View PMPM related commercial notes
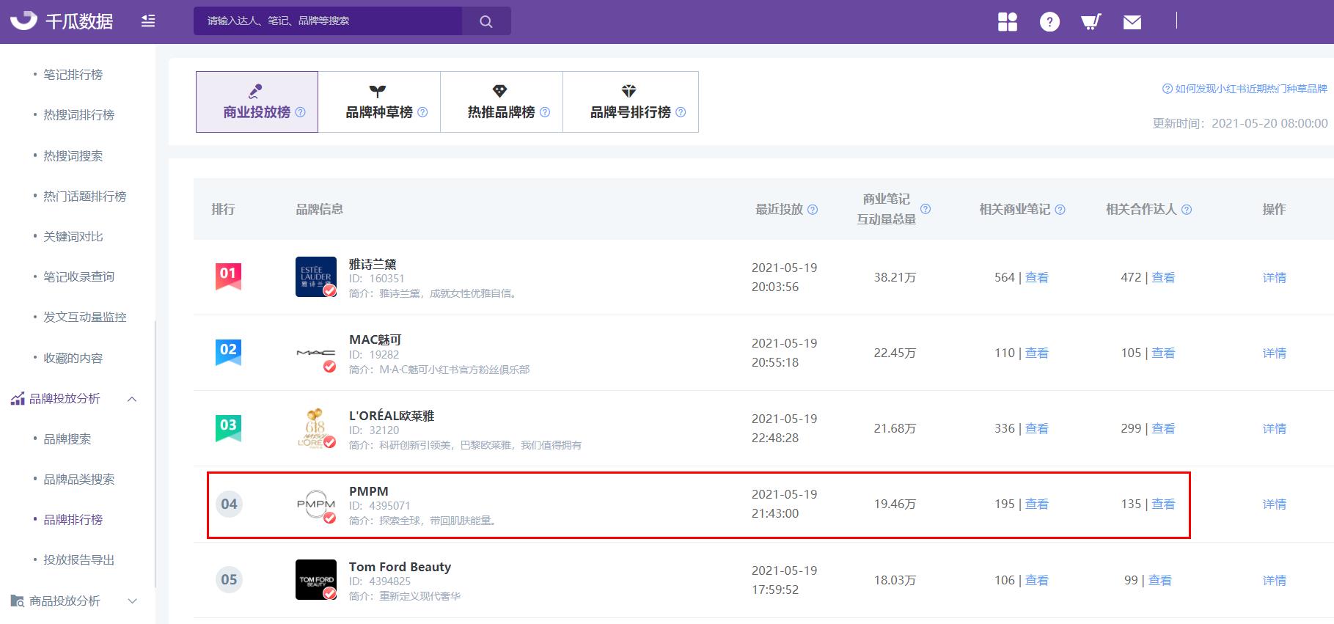Image resolution: width=1334 pixels, height=624 pixels. click(x=1036, y=504)
